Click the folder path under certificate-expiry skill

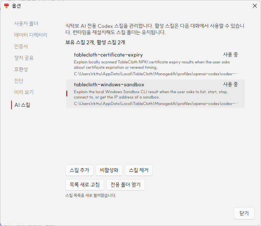(156, 74)
